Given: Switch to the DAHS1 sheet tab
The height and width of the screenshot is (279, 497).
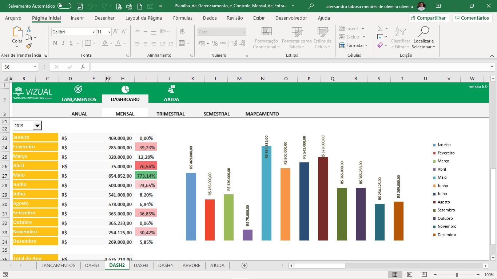Looking at the screenshot, I should click(x=92, y=266).
